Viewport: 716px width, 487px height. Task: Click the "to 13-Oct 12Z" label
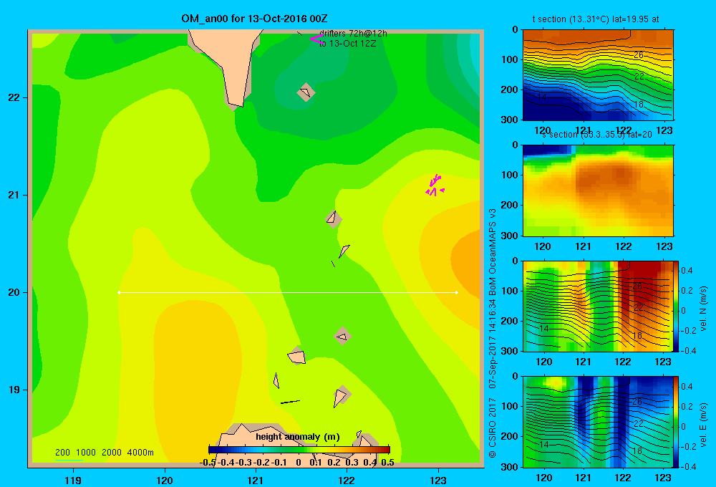click(347, 44)
